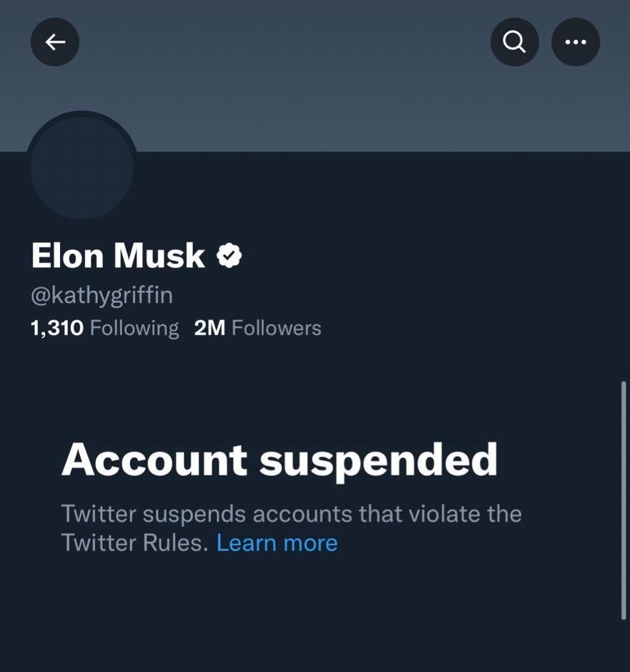Open the three-dot more options menu
Viewport: 630px width, 672px height.
click(576, 42)
